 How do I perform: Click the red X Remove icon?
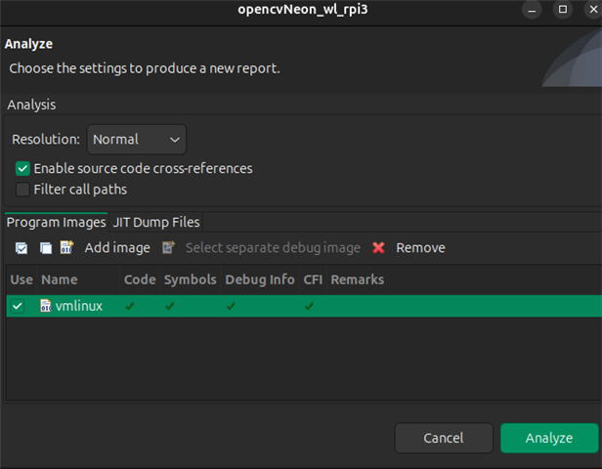click(378, 248)
